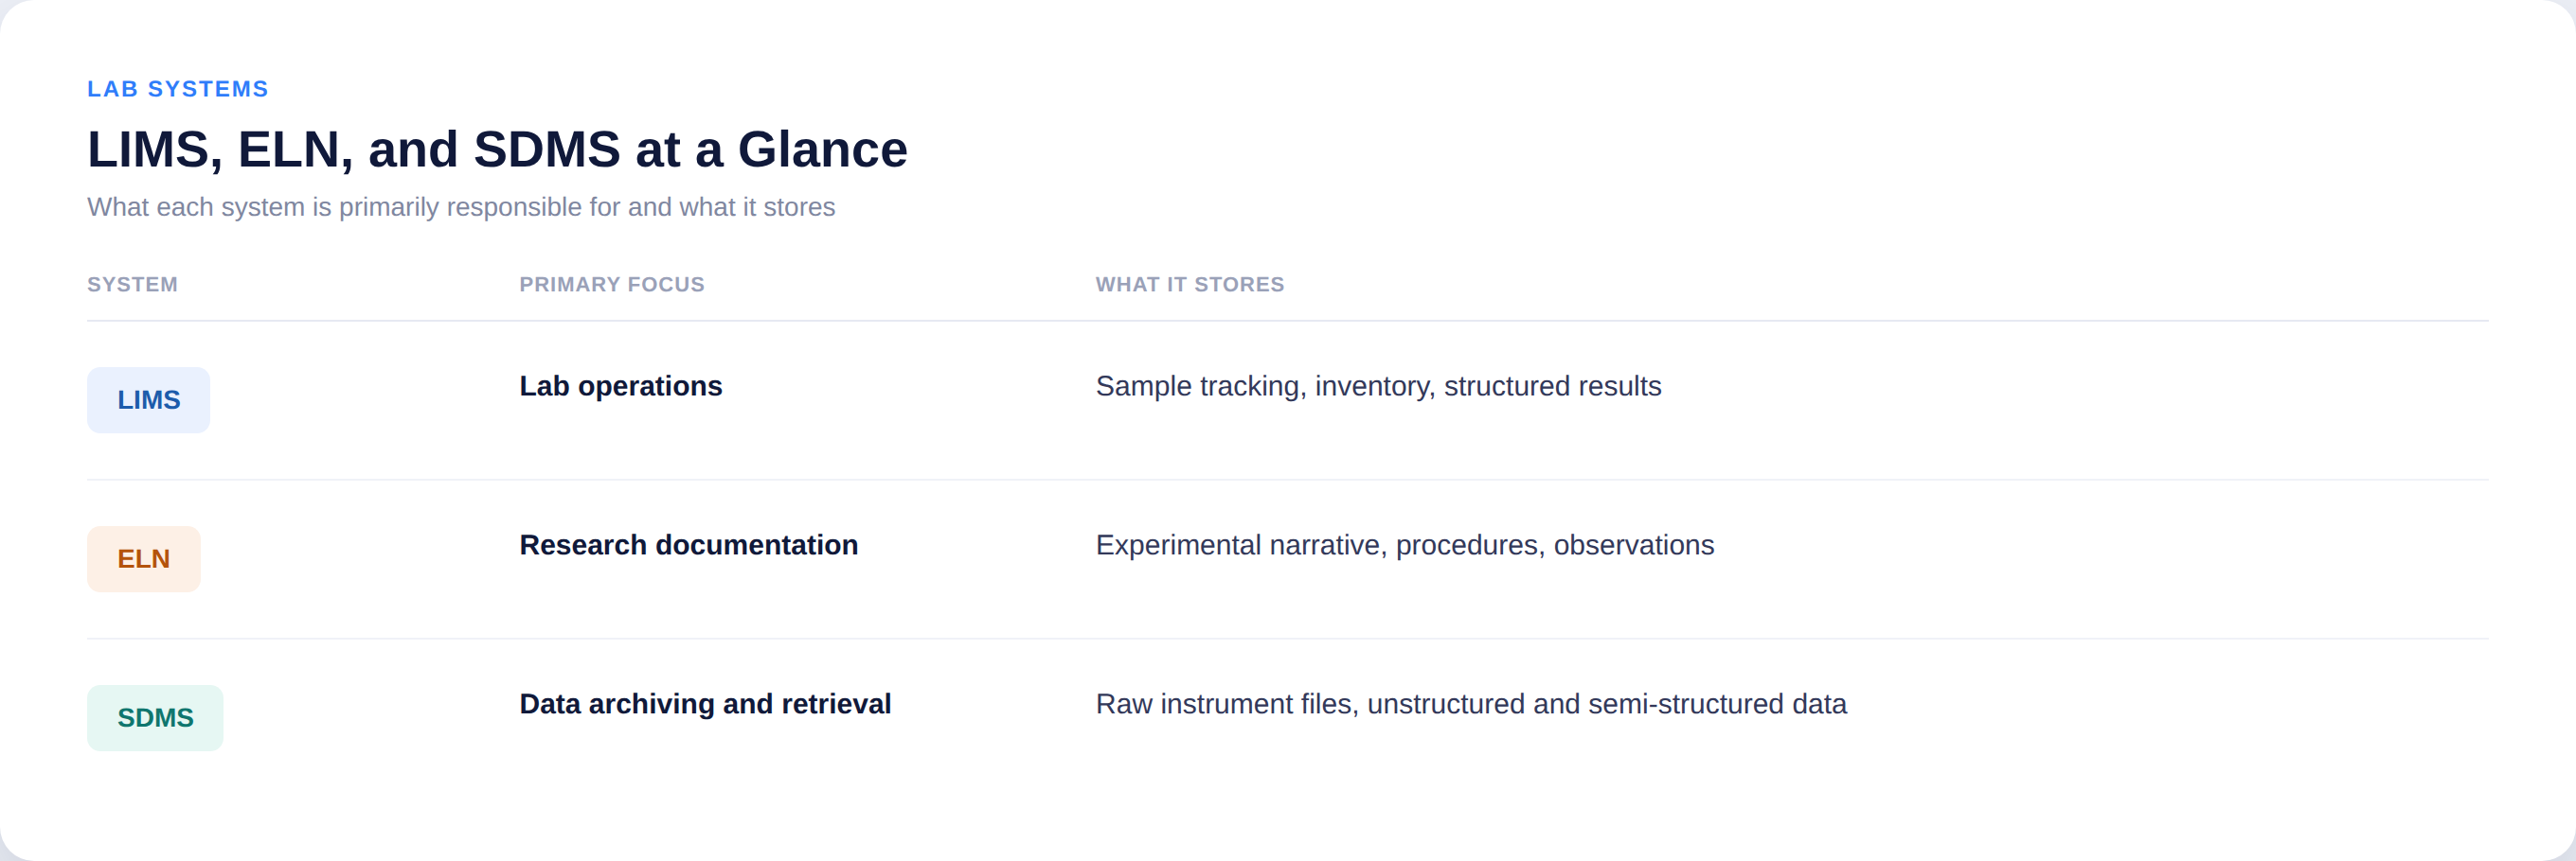Click the word SDMS in the heading
The image size is (2576, 861).
point(547,149)
